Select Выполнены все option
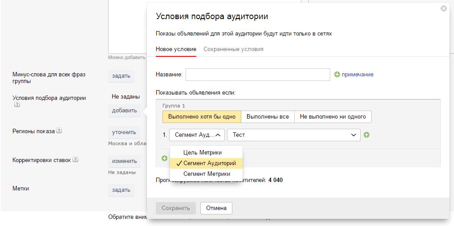 point(268,117)
